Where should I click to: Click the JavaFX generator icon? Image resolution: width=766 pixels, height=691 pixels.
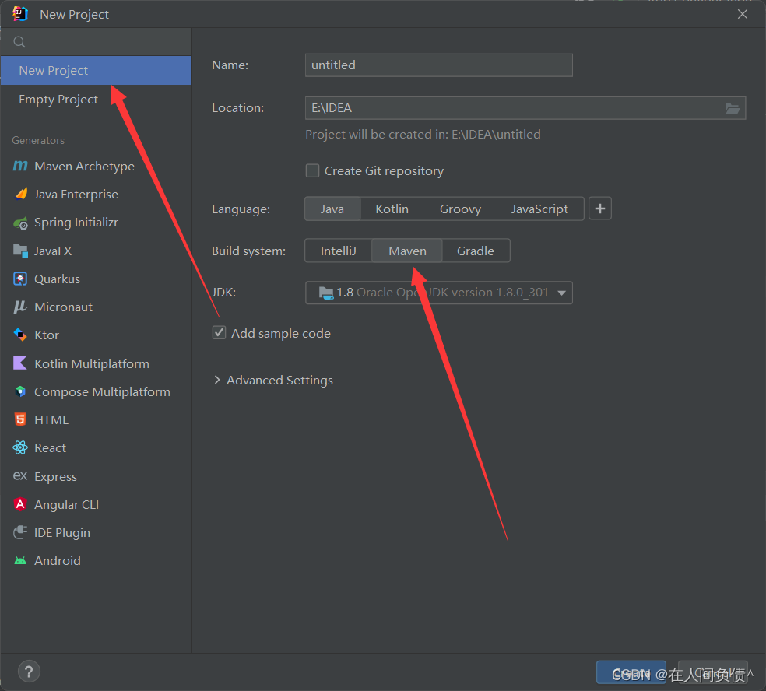20,251
